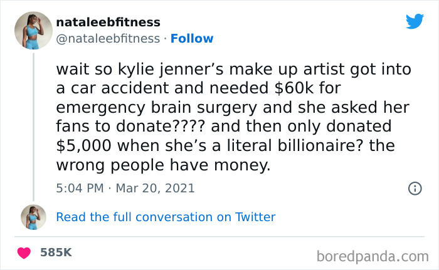Click the small avatar beside conversation link

pyautogui.click(x=33, y=217)
